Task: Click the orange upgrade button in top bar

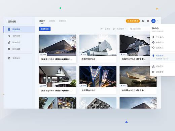Action: [x=133, y=21]
